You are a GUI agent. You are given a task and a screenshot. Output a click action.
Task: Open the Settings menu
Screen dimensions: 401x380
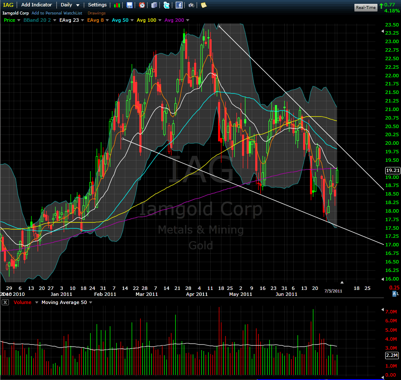pyautogui.click(x=97, y=5)
